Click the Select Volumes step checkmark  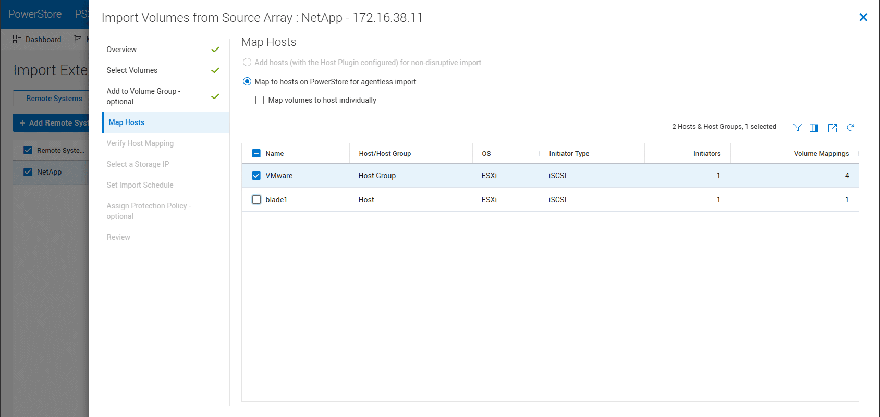pos(215,70)
